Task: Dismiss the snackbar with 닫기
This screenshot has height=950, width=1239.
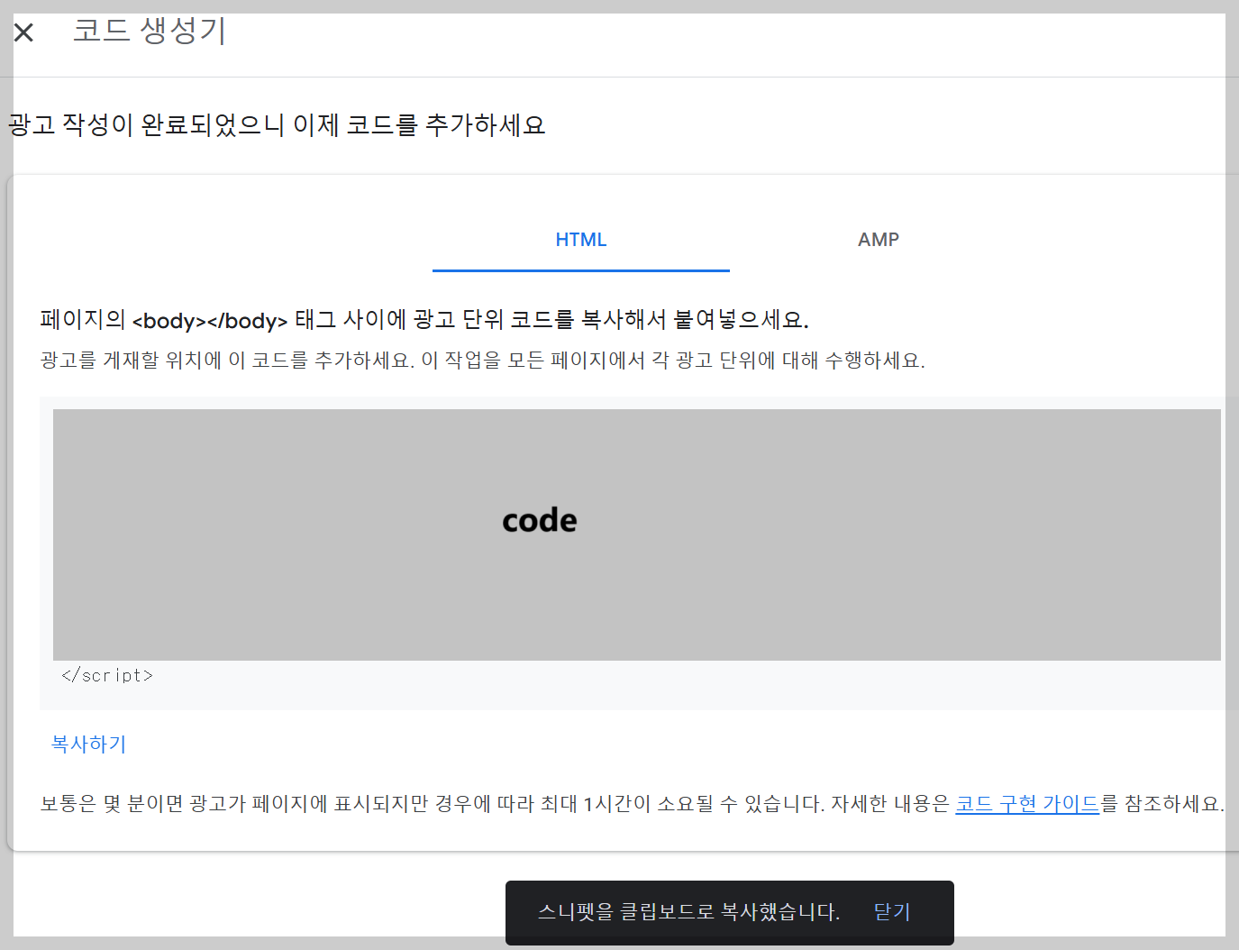Action: coord(892,912)
